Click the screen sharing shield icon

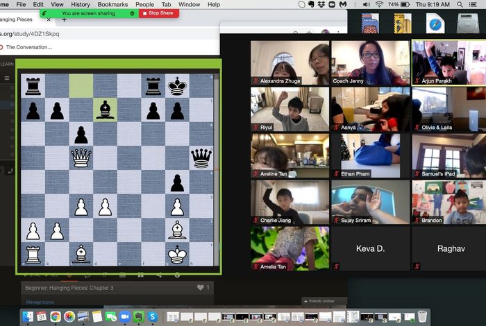[133, 13]
